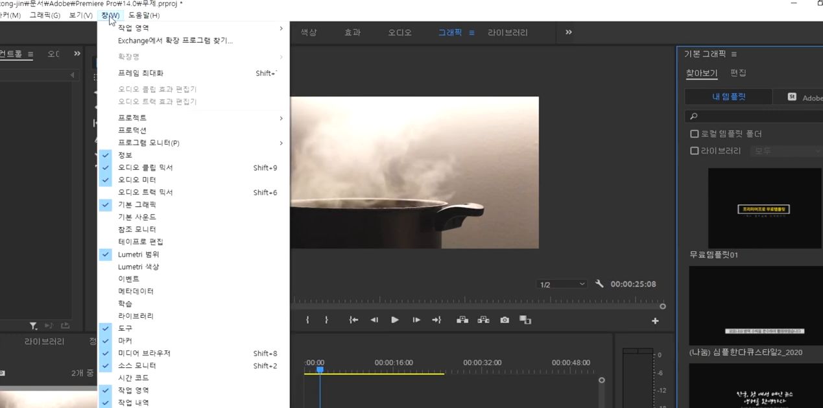
Task: Check the 라이브러리 checkbox in Essential Graphics
Action: coord(695,150)
